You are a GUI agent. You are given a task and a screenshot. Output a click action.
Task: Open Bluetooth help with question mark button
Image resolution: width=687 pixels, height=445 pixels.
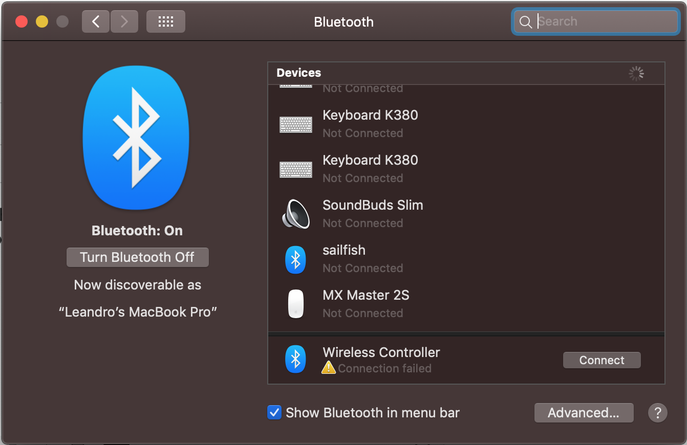658,413
